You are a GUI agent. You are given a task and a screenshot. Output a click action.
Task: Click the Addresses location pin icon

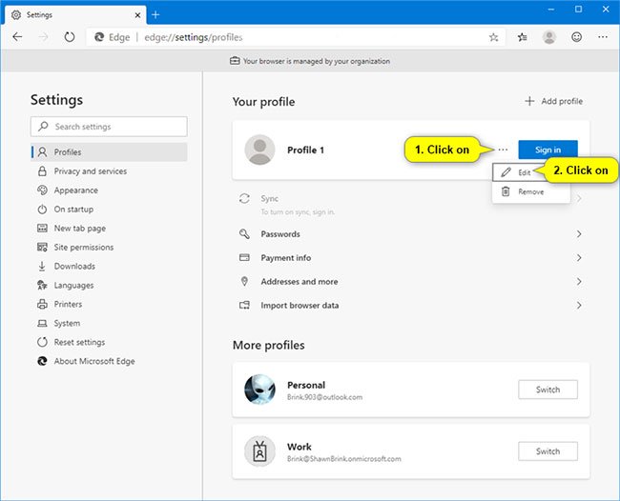(x=244, y=281)
